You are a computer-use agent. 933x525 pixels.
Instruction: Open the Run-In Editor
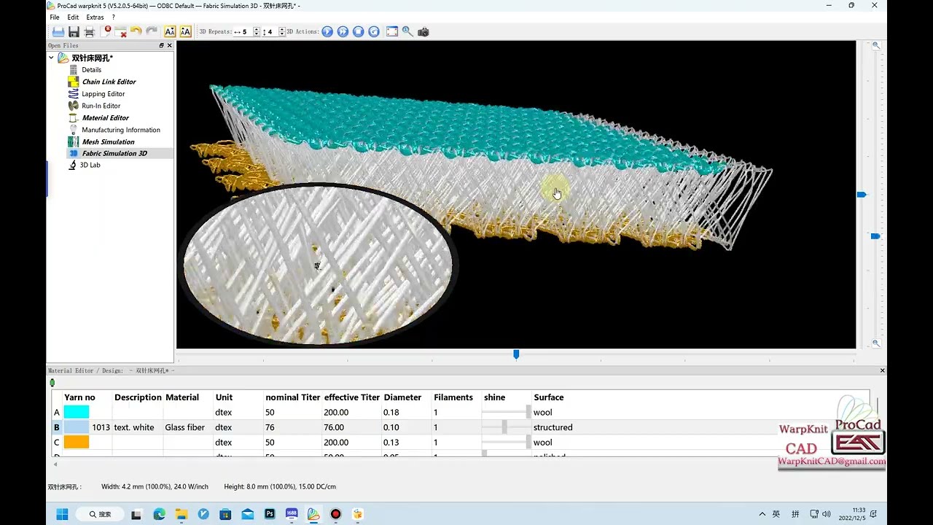(x=101, y=106)
